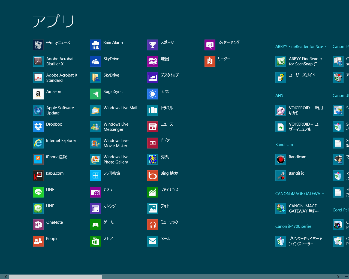The width and height of the screenshot is (349, 279).
Task: Open SkyDrive blue cloud tile icon
Action: tap(95, 61)
